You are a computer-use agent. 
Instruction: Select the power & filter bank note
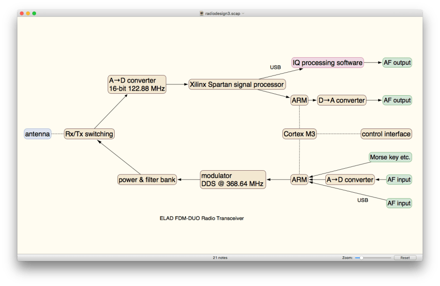point(147,180)
